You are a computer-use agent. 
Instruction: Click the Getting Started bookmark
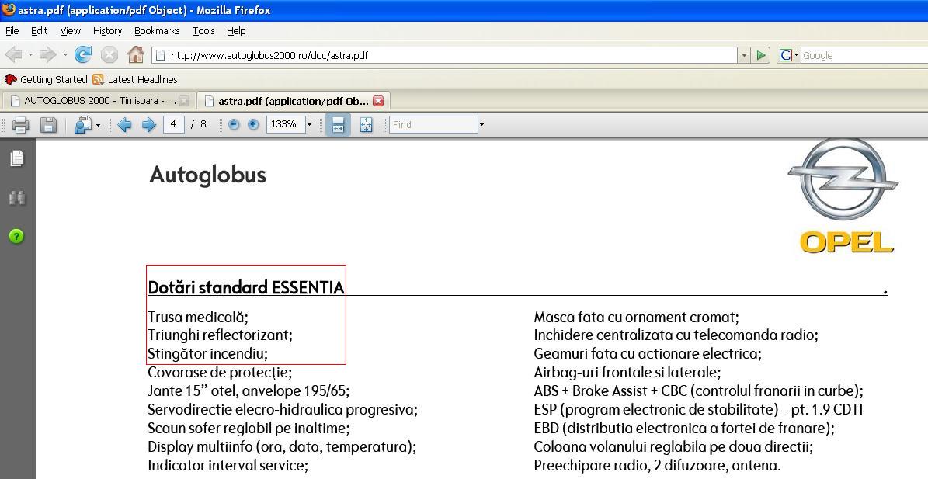click(x=46, y=79)
